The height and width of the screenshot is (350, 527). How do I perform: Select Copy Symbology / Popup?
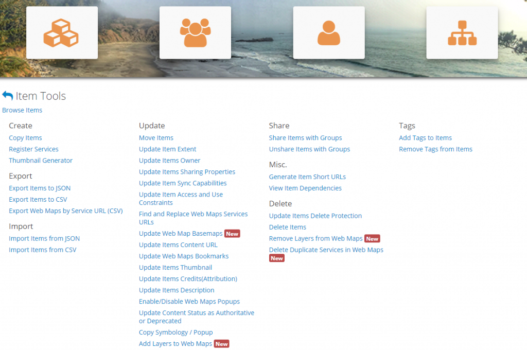(x=175, y=332)
